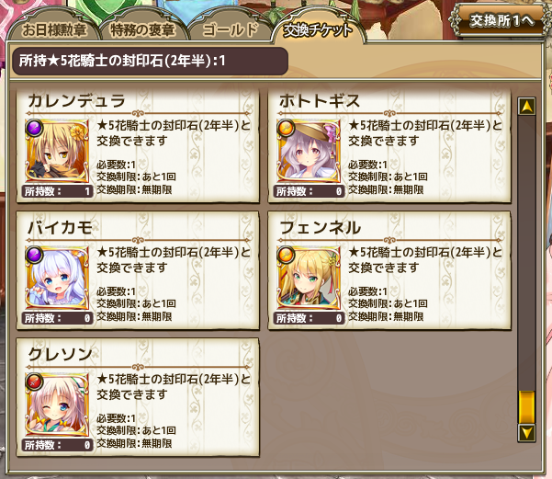Image resolution: width=552 pixels, height=479 pixels.
Task: Select the クレソン character portrait
Action: (x=57, y=405)
